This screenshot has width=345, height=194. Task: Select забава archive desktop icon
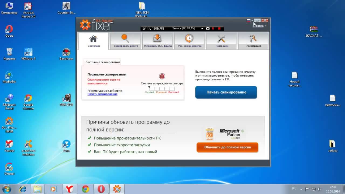click(332, 146)
